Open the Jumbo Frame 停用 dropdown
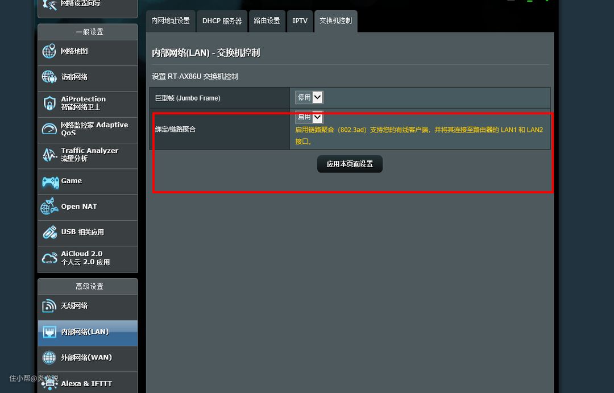Viewport: 614px width, 393px height. click(x=309, y=97)
